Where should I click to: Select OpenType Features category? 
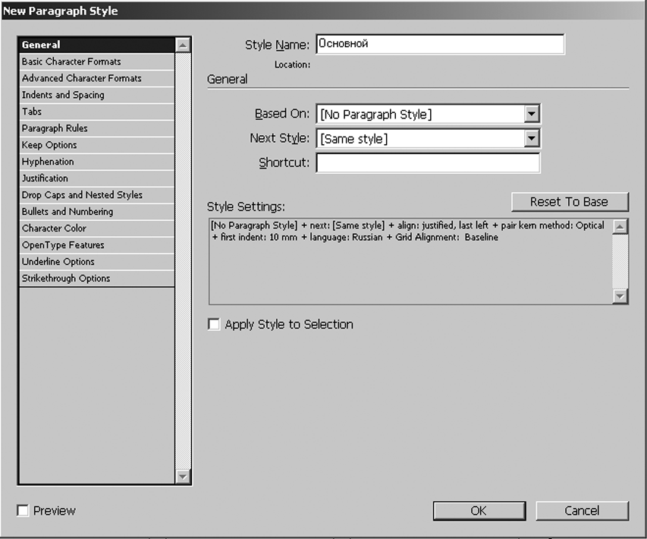click(97, 245)
